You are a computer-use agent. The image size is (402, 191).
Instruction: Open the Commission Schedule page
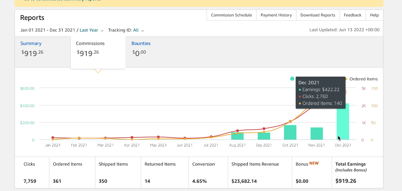(x=231, y=15)
